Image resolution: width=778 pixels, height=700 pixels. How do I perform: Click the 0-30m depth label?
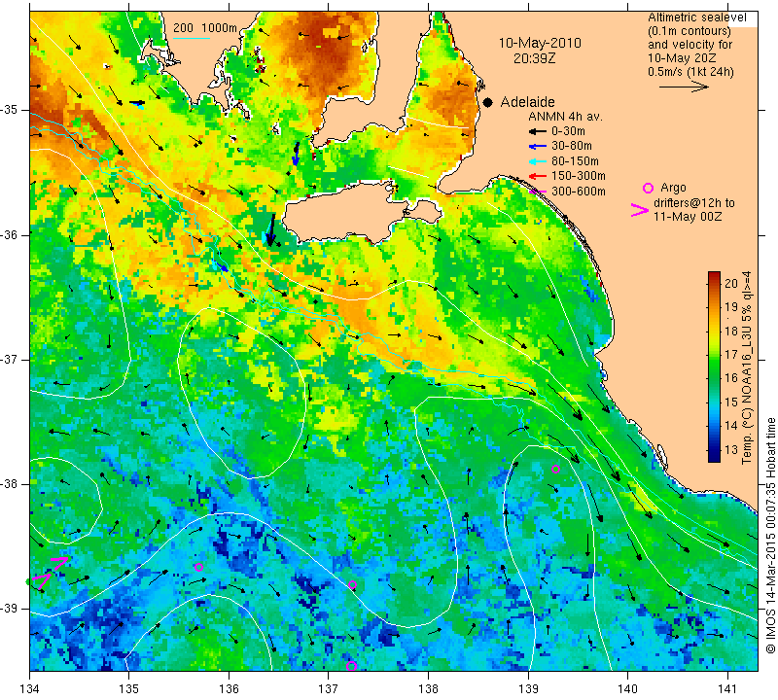(x=568, y=131)
